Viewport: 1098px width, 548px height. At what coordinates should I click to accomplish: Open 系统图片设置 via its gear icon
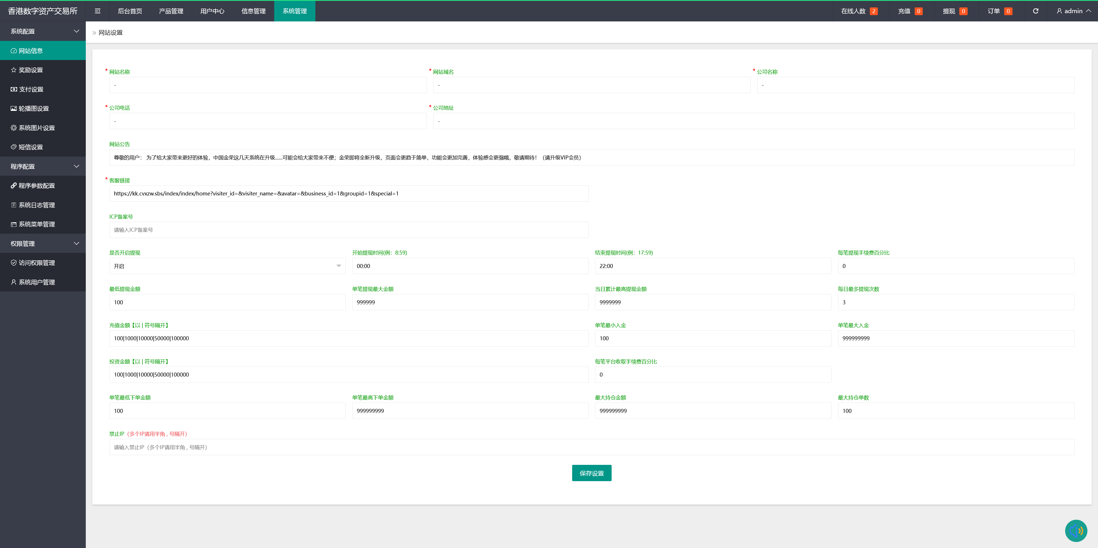click(14, 128)
